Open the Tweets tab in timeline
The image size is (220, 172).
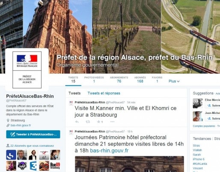[74, 93]
